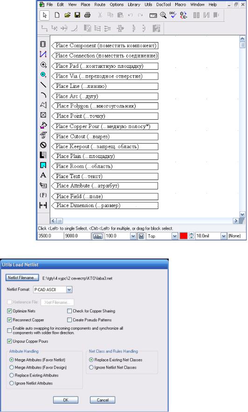Open a file with the folder icon
This screenshot has width=248, height=412.
click(x=67, y=15)
